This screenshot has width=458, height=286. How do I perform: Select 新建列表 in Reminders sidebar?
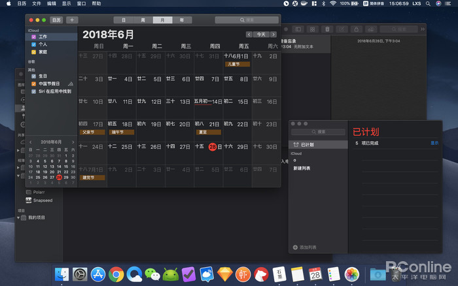(302, 168)
